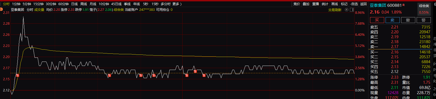Click the first red B trade marker

18,75
